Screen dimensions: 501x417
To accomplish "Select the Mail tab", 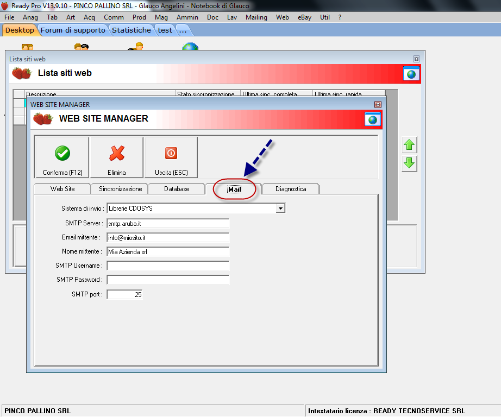I will coord(235,189).
